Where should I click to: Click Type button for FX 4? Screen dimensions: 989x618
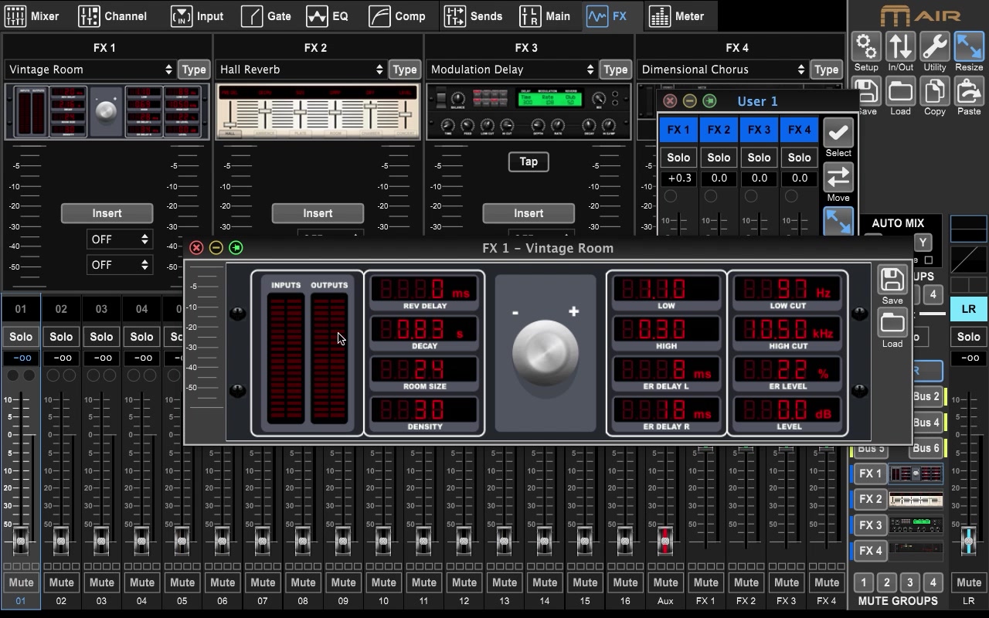click(827, 70)
